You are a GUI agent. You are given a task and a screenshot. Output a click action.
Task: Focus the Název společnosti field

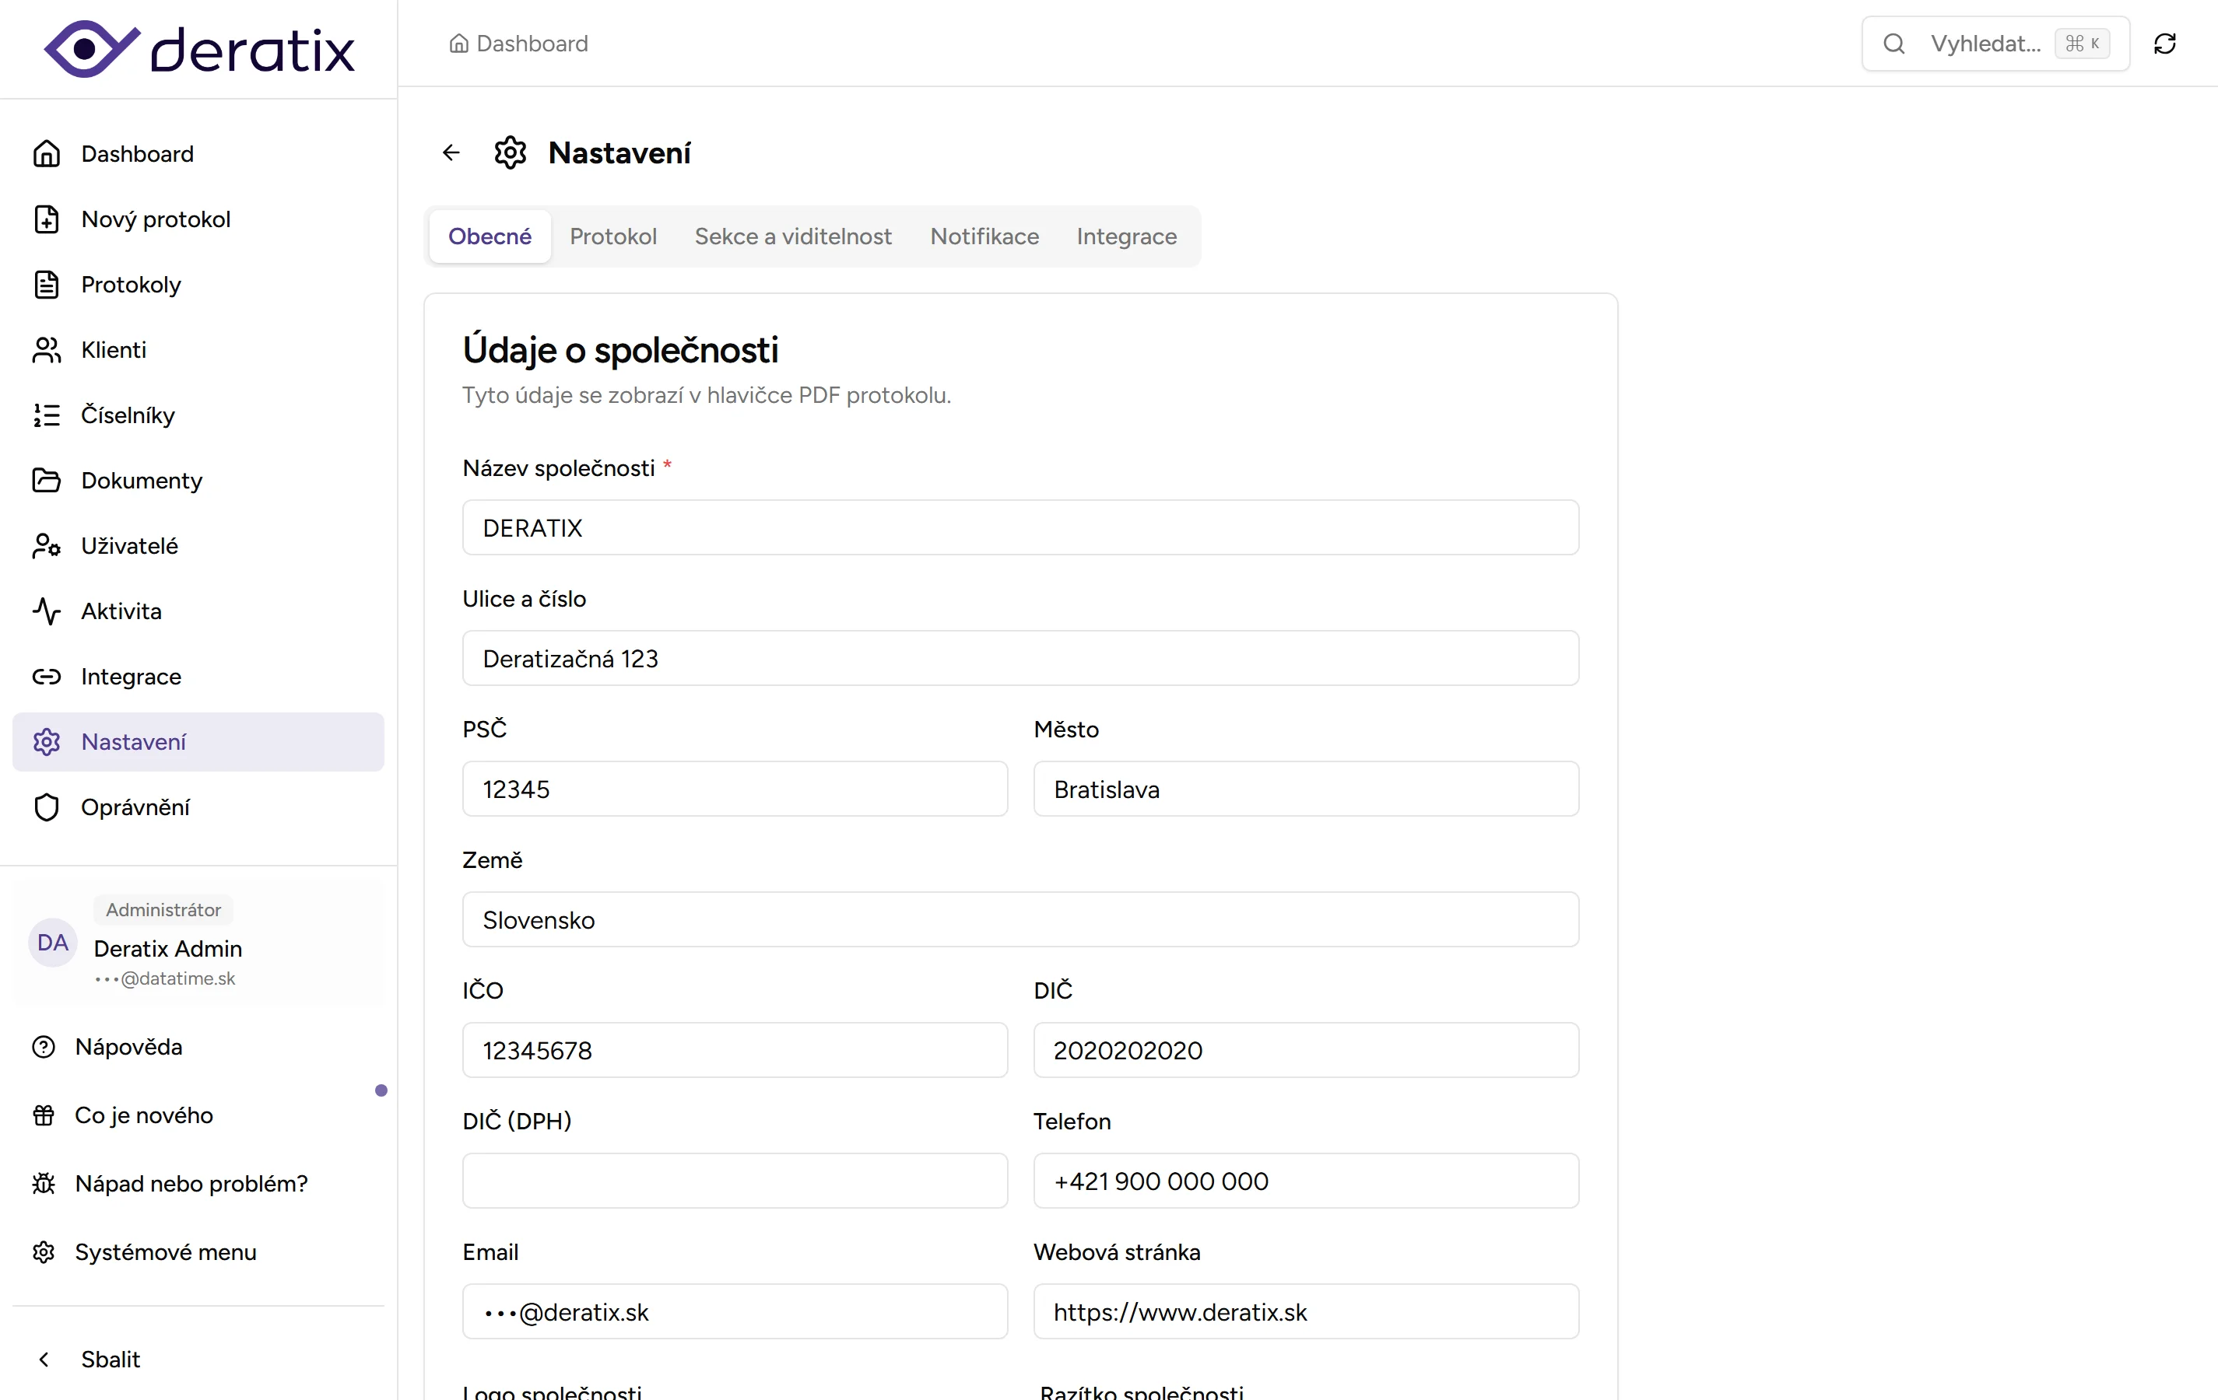(1020, 527)
